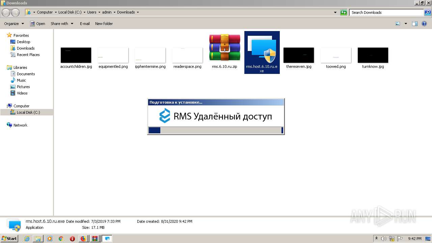Launch Windows Media Player from taskbar

coord(50,239)
